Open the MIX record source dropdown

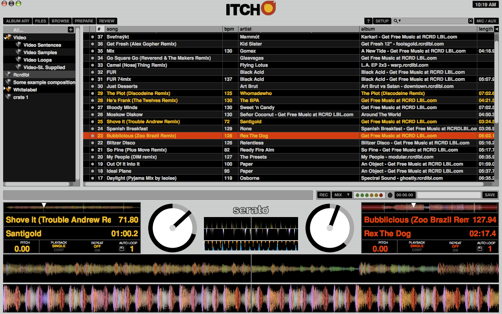pyautogui.click(x=342, y=195)
